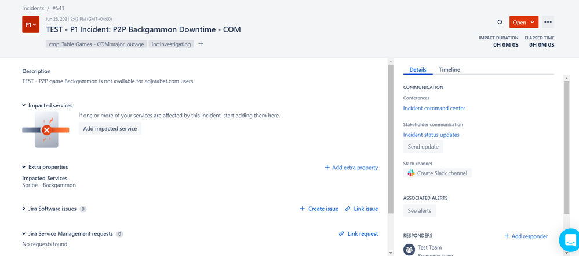The image size is (579, 256).
Task: Click the Test Team avatar icon
Action: 409,250
